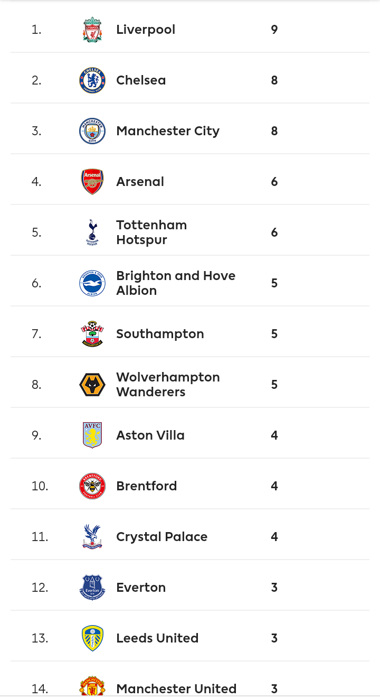Tap the Crystal Palace eagle crest
This screenshot has height=698, width=380.
coord(92,537)
